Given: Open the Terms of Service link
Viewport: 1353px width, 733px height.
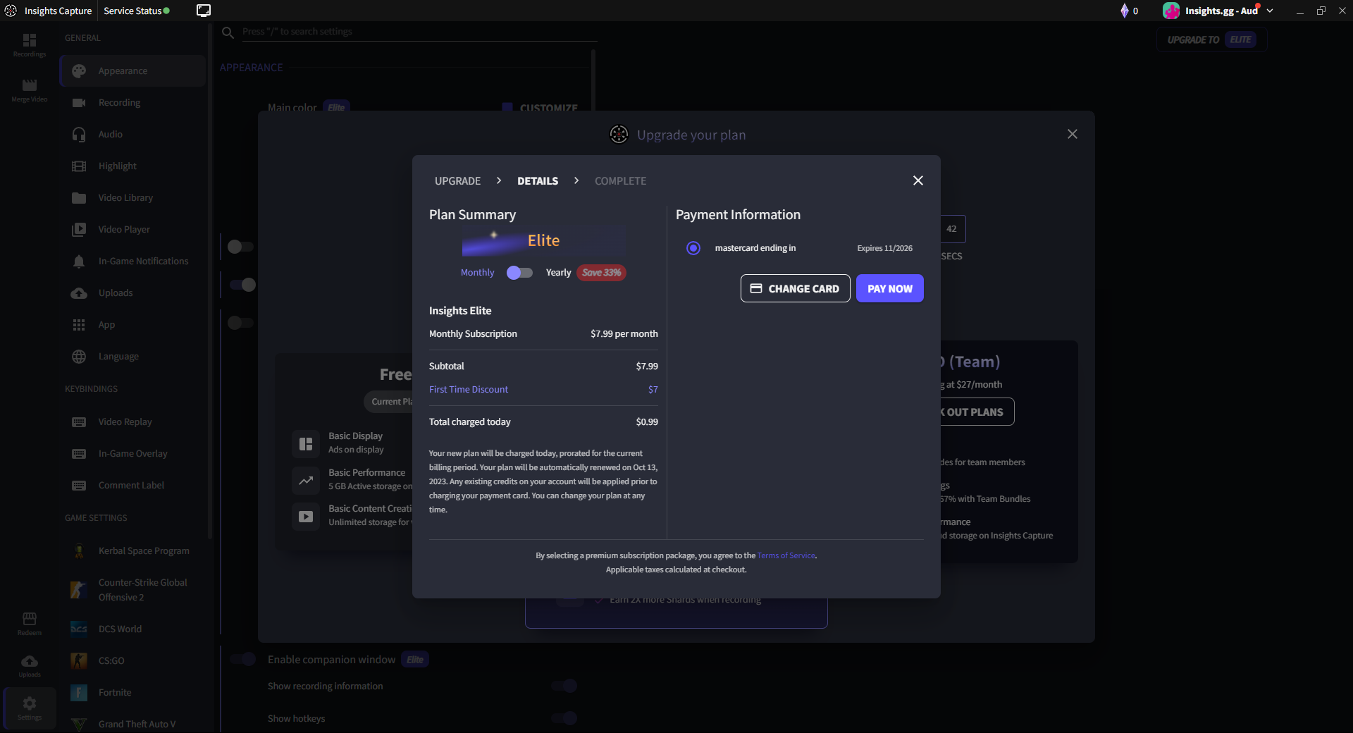Looking at the screenshot, I should 786,555.
